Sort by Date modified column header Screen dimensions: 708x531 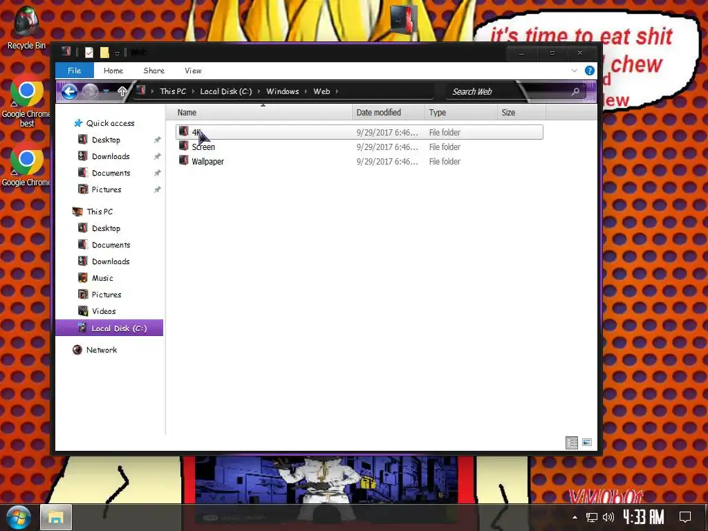[389, 113]
